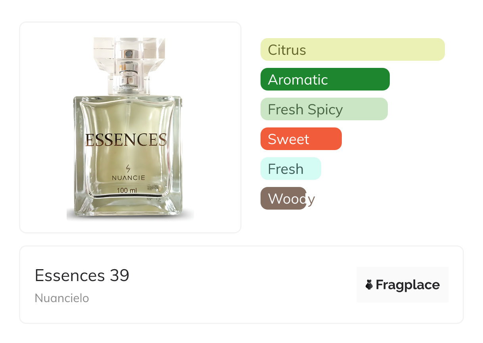Image resolution: width=483 pixels, height=343 pixels.
Task: Click the NUANCIE brand text on the bottle
Action: coord(128,178)
